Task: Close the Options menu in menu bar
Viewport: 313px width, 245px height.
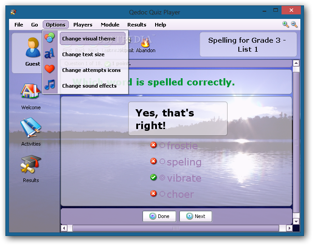Action: 56,25
